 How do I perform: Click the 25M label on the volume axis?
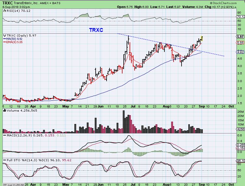click(x=241, y=112)
